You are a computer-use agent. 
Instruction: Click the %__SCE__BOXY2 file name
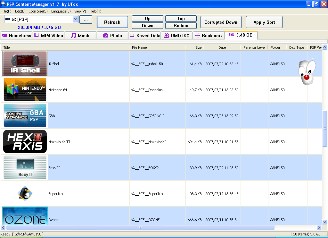pyautogui.click(x=145, y=168)
